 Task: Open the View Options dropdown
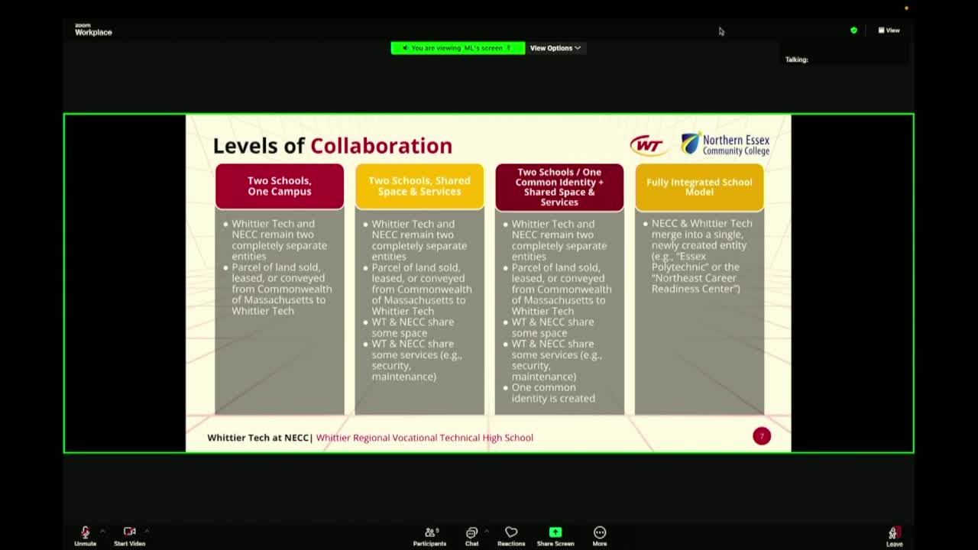click(555, 48)
